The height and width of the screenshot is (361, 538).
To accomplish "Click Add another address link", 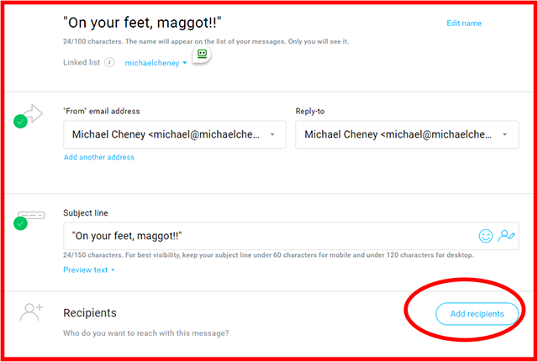I will pyautogui.click(x=99, y=157).
